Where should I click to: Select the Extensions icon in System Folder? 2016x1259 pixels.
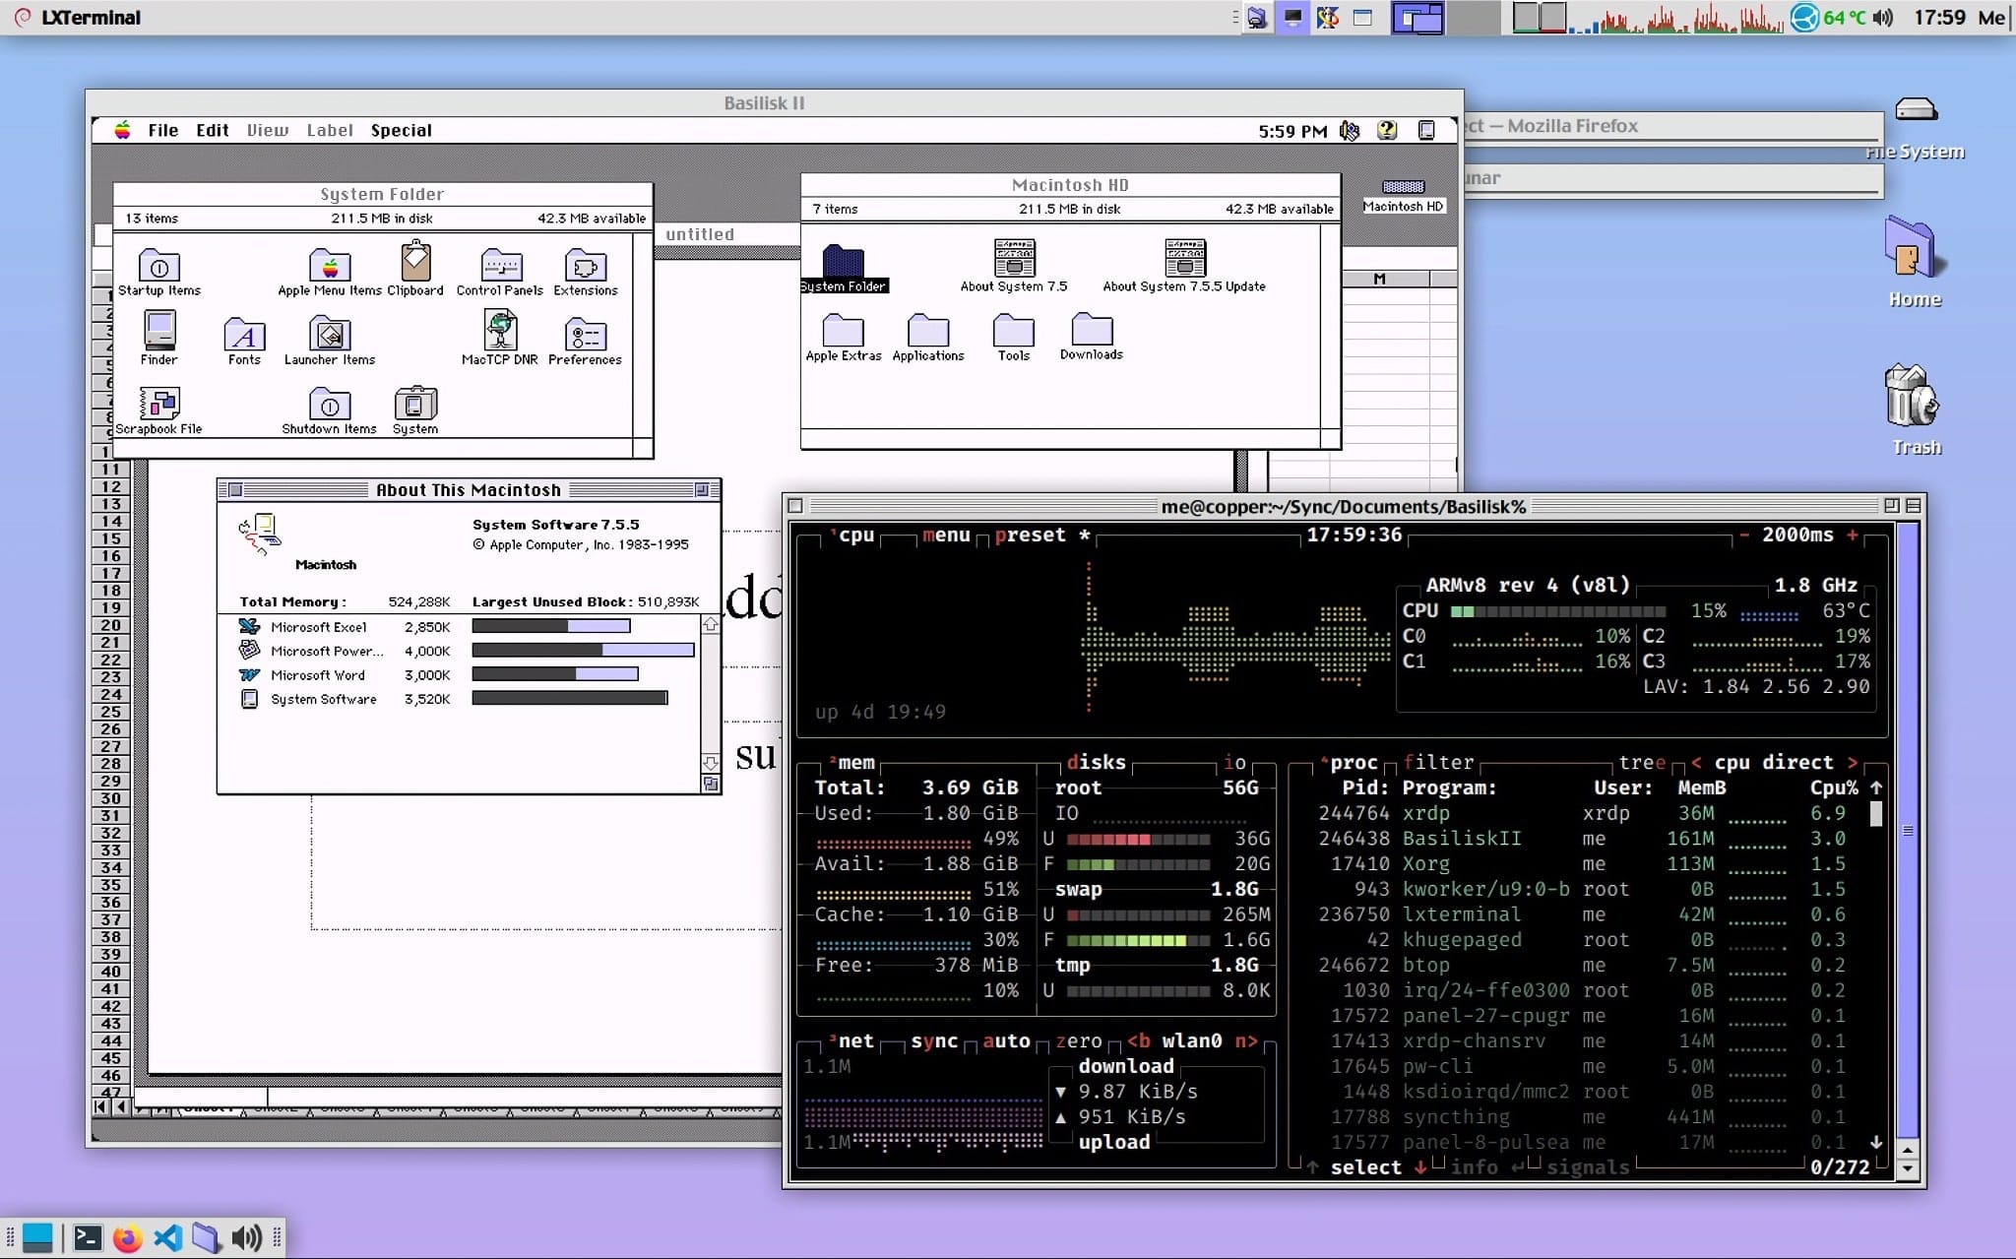585,266
